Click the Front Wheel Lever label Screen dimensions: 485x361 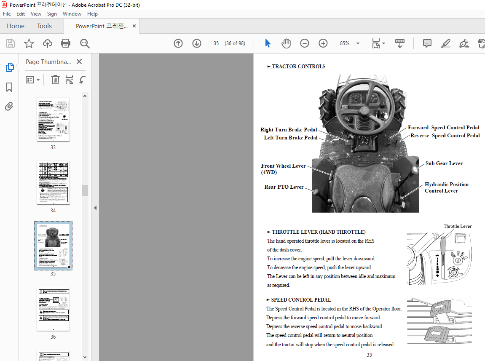(283, 169)
